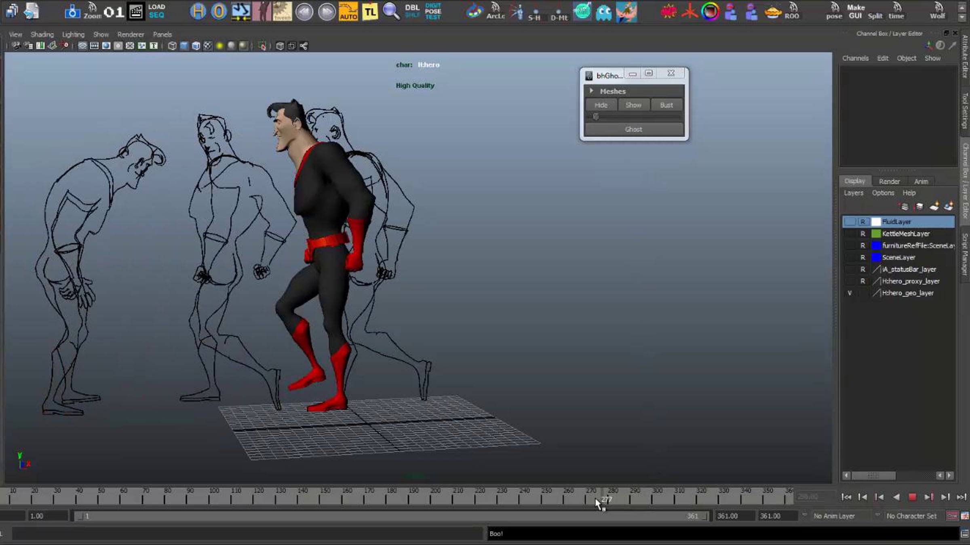Viewport: 970px width, 545px height.
Task: Open the TL shelf tool
Action: tap(370, 11)
